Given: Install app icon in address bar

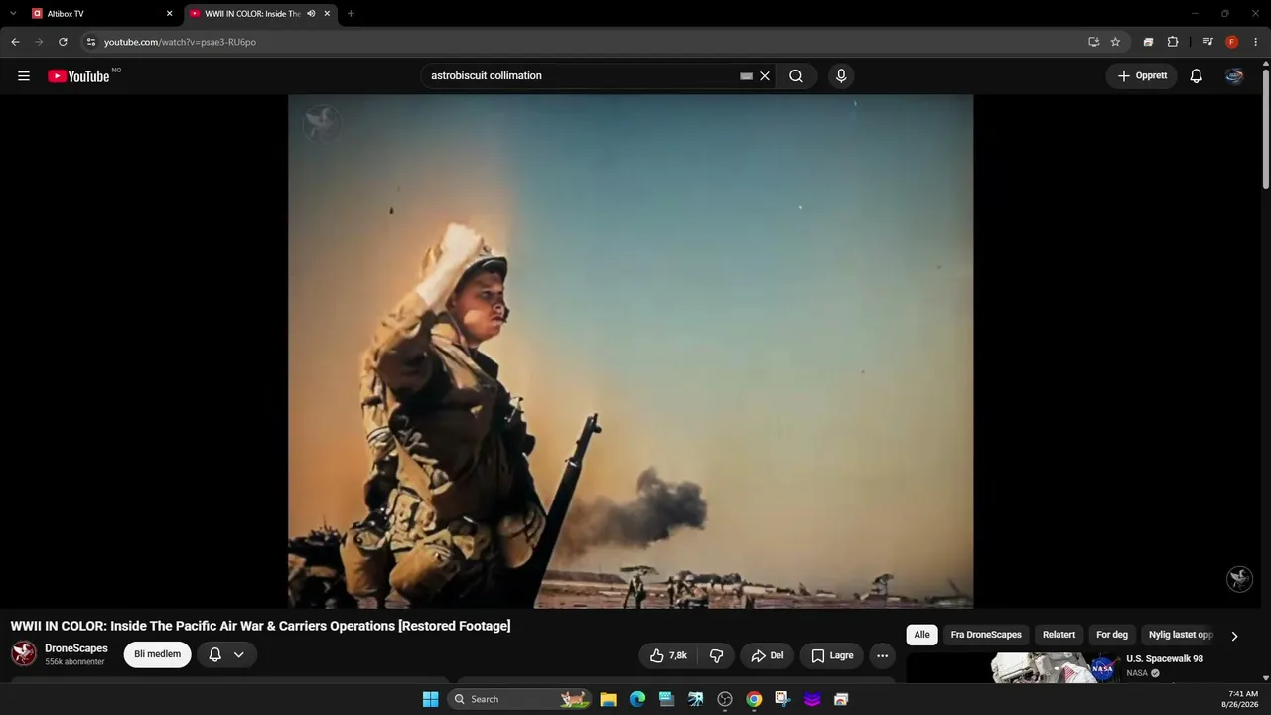Looking at the screenshot, I should (x=1093, y=42).
